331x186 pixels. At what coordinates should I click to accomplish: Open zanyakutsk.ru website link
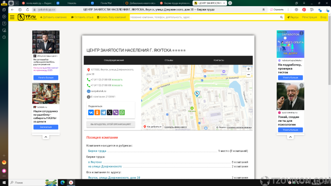98,91
